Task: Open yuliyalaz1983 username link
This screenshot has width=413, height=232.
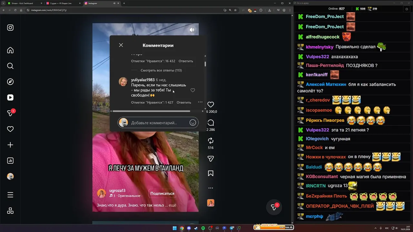Action: point(143,80)
